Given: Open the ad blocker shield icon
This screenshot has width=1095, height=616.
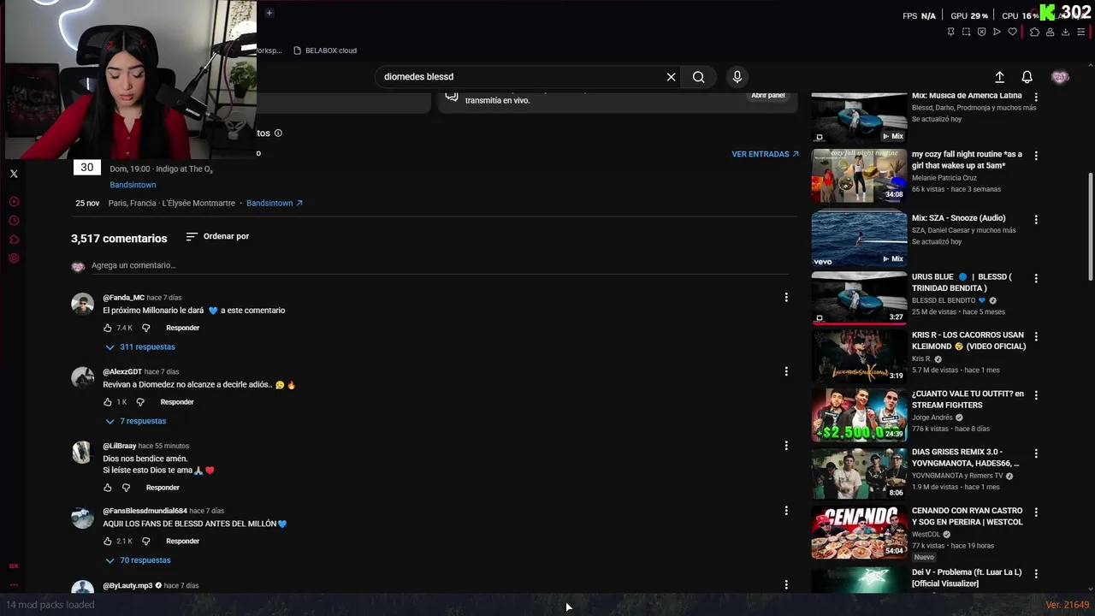Looking at the screenshot, I should point(981,32).
